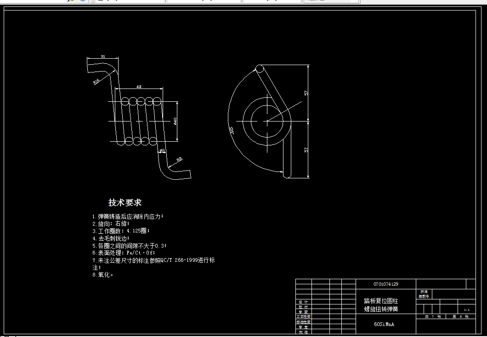The width and height of the screenshot is (487, 337).
Task: Select drawing number 0701074129
Action: pos(386,284)
